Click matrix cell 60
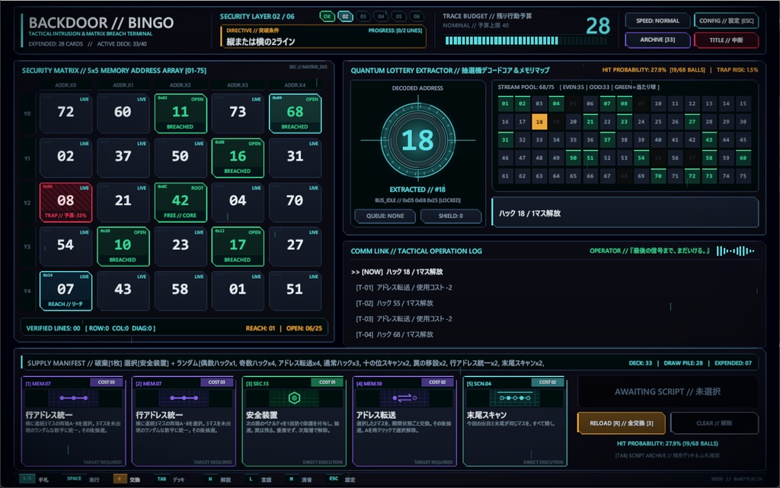Viewport: 780px width, 488px height. tap(123, 113)
